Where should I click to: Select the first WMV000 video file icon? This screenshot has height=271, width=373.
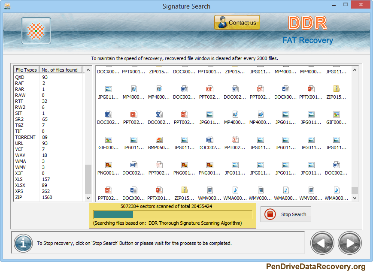(x=209, y=190)
